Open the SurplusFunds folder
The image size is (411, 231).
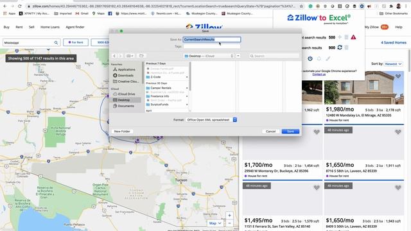click(159, 105)
